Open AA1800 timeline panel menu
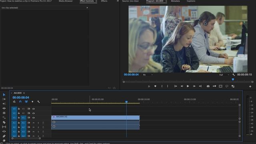The image size is (256, 144). click(24, 93)
